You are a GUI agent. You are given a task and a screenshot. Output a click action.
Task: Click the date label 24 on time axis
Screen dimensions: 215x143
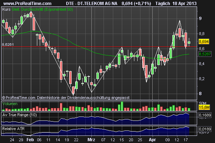[12, 140]
